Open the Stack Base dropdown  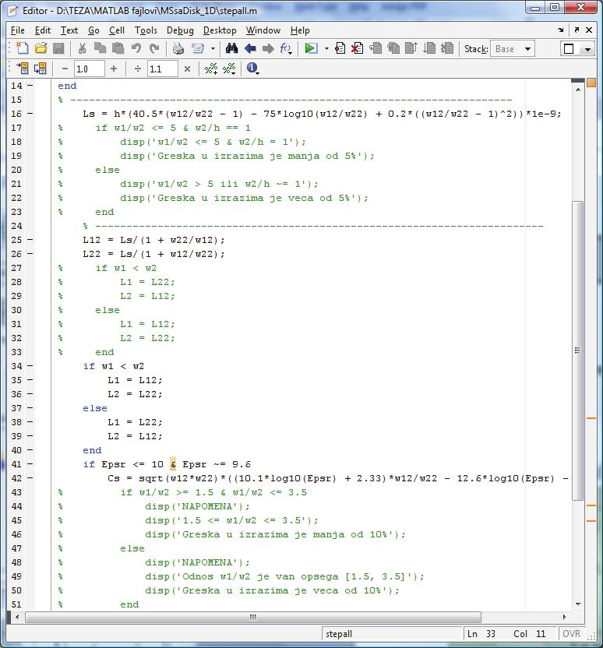[x=513, y=49]
